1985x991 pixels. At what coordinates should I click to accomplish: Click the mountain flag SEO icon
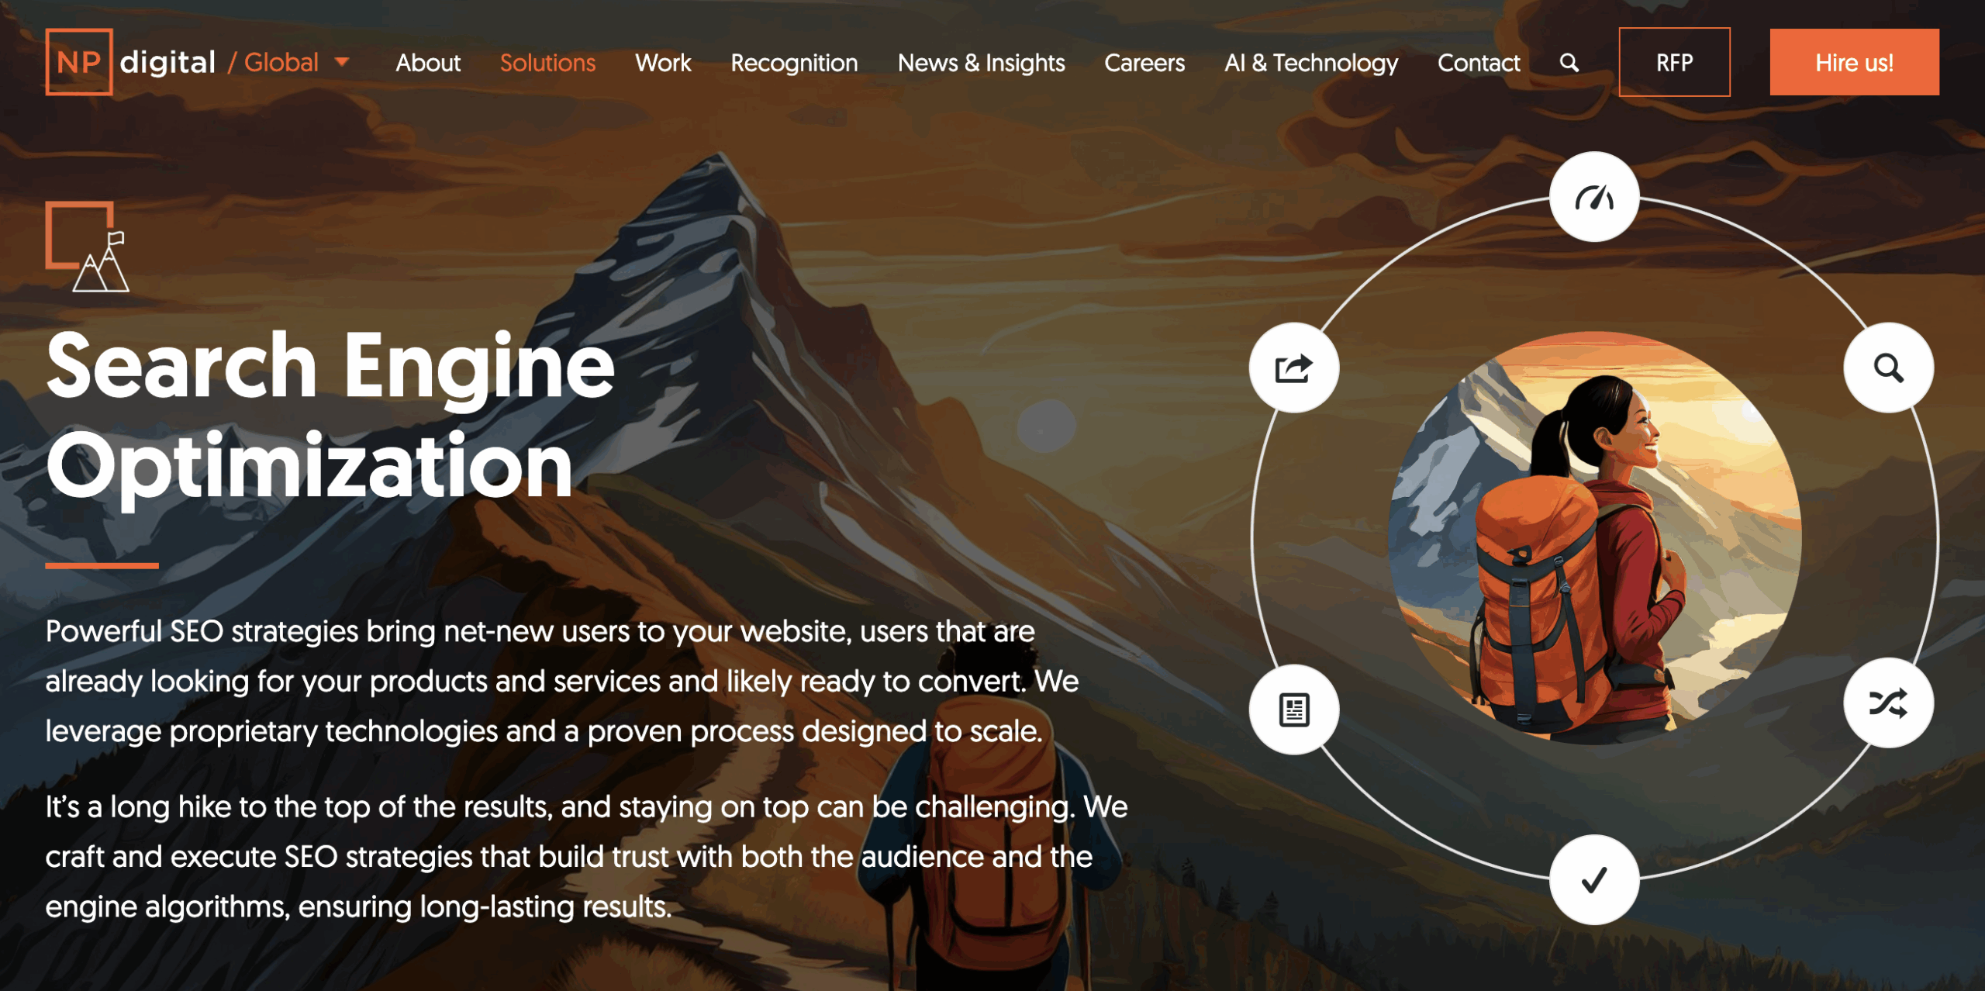(88, 247)
